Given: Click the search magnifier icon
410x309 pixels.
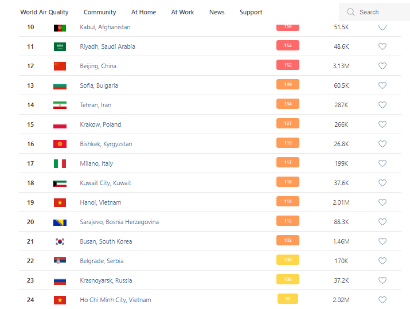Looking at the screenshot, I should pos(351,12).
